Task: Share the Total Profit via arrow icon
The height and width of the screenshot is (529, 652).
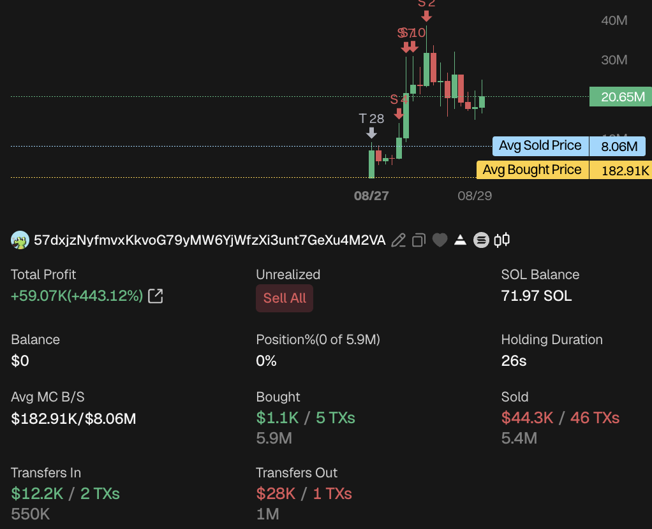Action: (156, 296)
